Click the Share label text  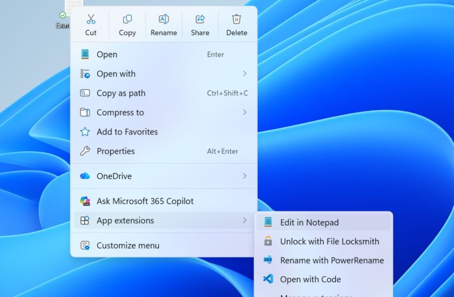point(200,33)
